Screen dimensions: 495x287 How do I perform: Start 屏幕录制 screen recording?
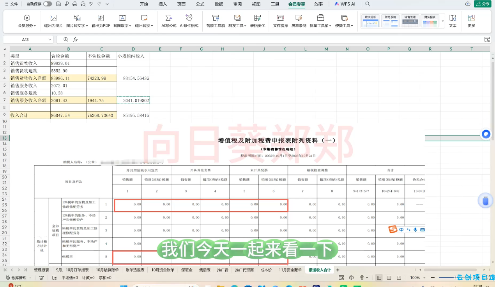tap(299, 18)
